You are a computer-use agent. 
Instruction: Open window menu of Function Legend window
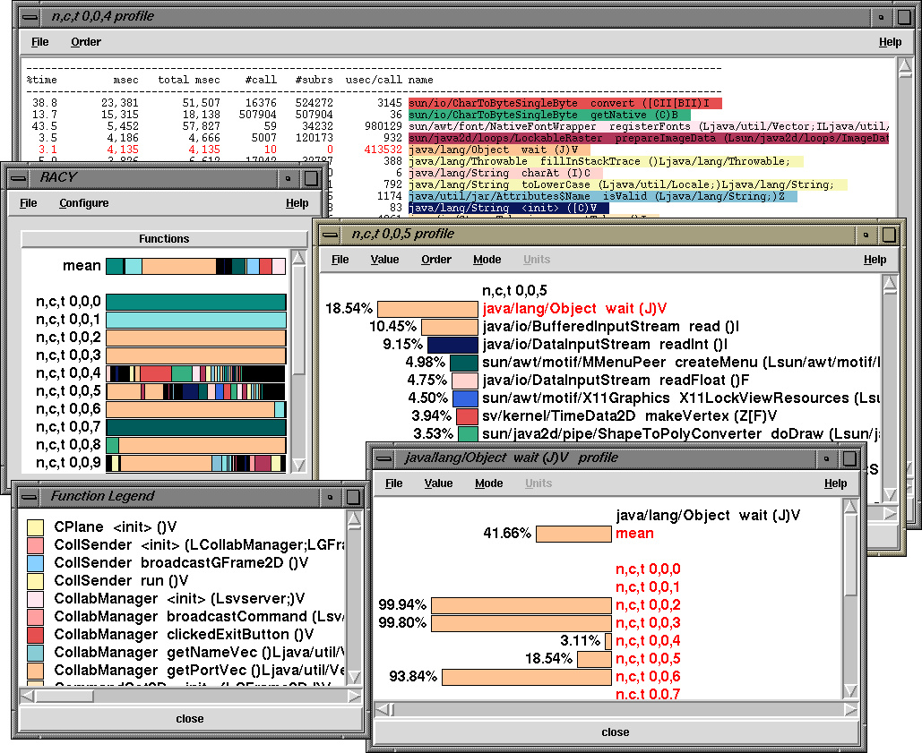(x=29, y=497)
